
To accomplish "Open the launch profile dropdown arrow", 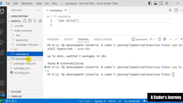I will (154, 39).
